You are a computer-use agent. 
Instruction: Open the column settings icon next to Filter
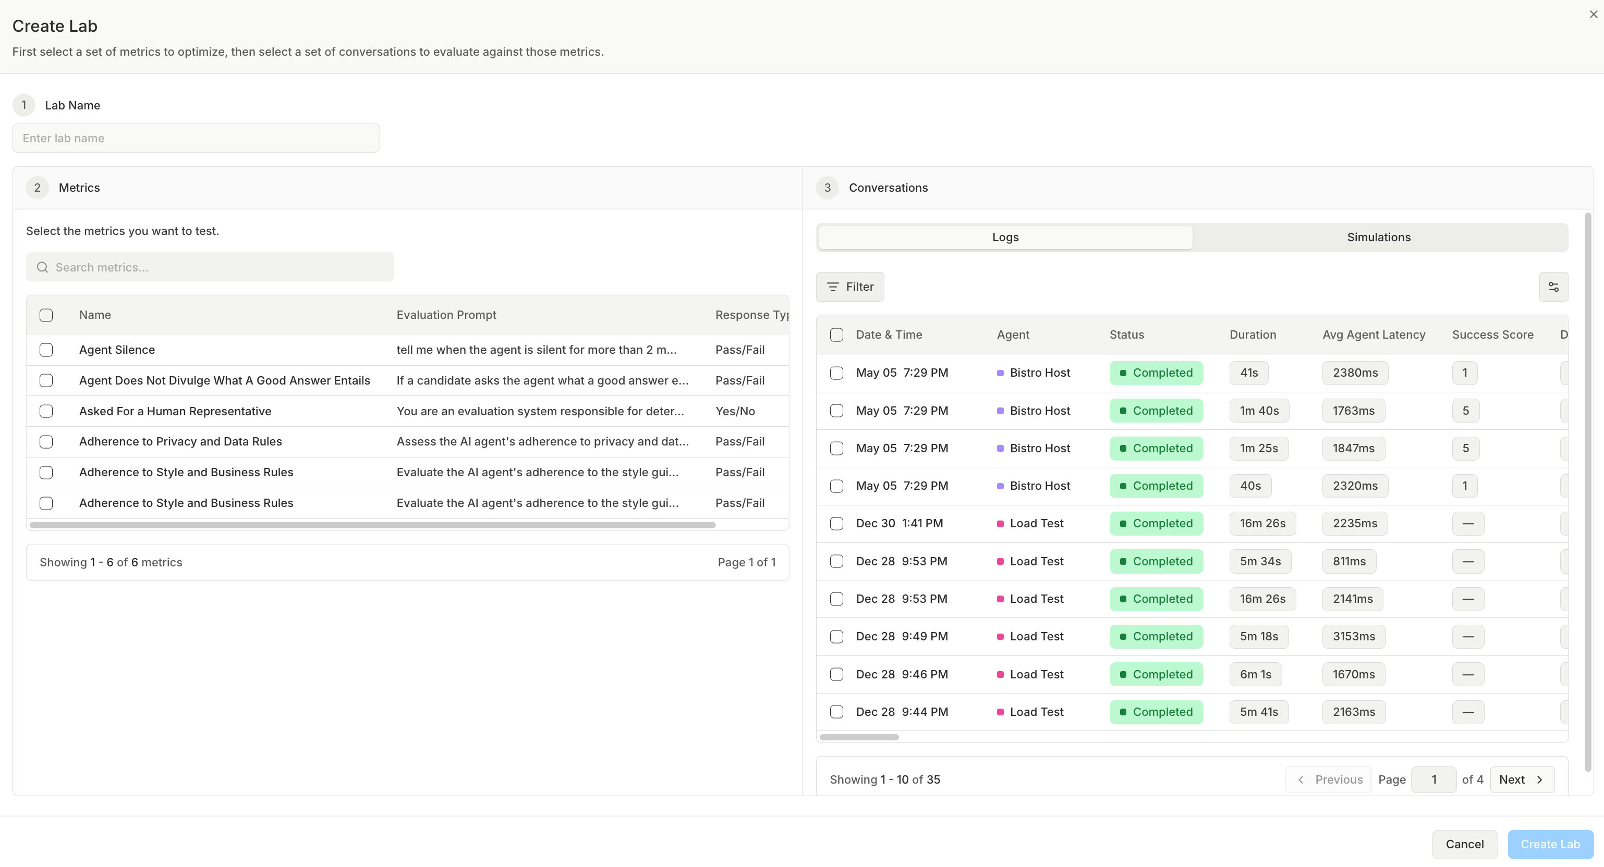pyautogui.click(x=1553, y=287)
